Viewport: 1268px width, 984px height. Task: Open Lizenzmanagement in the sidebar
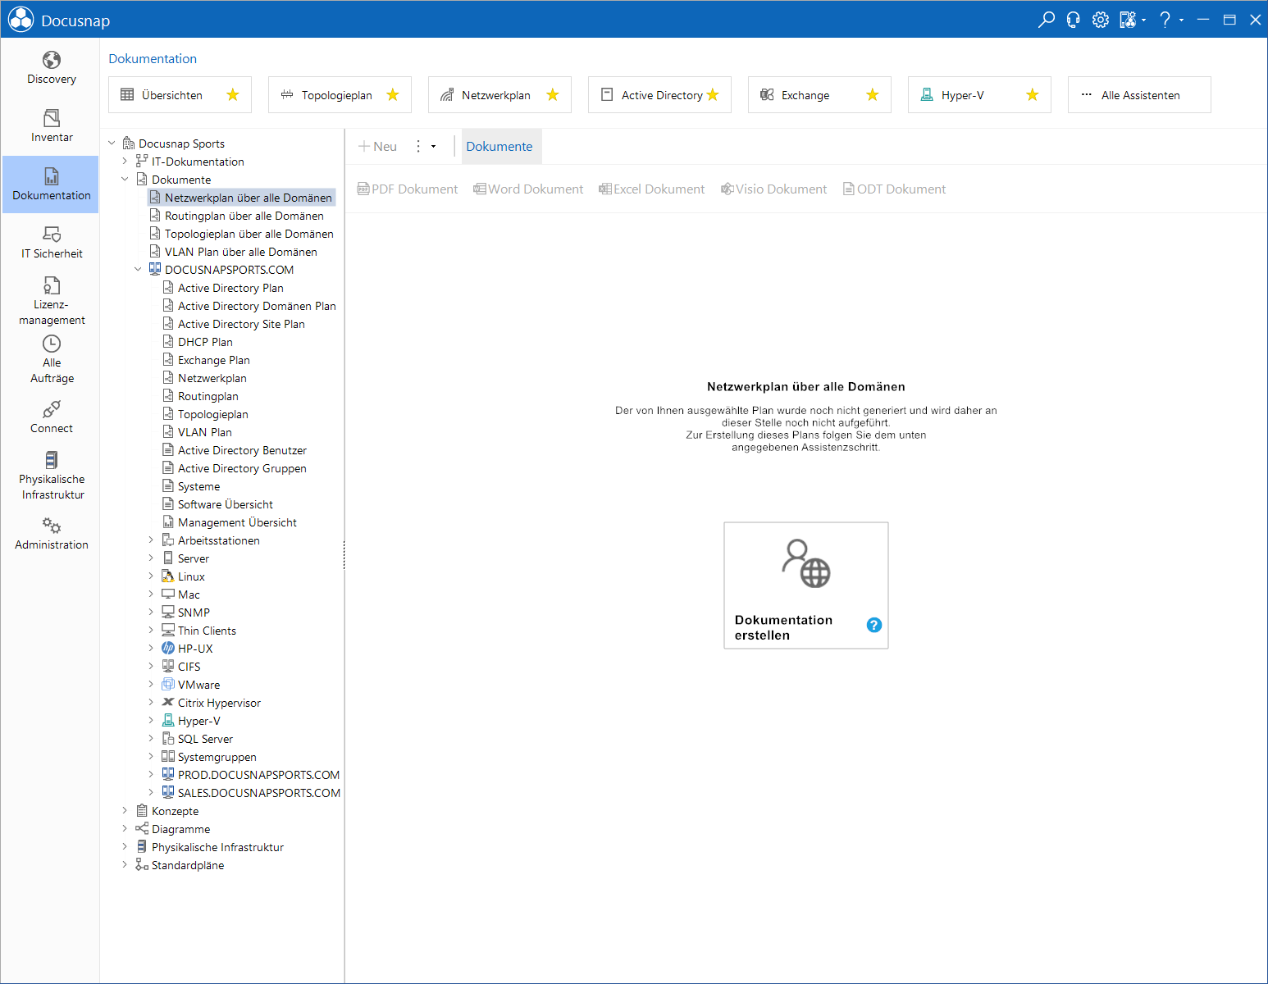51,301
